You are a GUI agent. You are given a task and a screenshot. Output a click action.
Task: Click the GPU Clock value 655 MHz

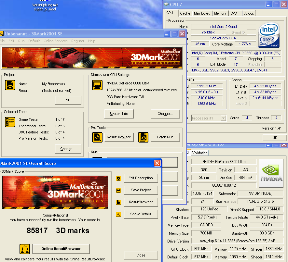point(201,249)
